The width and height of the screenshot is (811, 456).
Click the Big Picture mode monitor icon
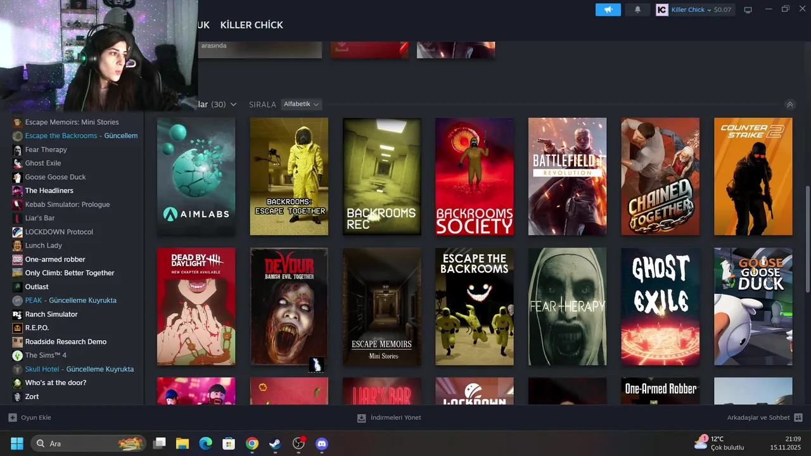[x=748, y=9]
